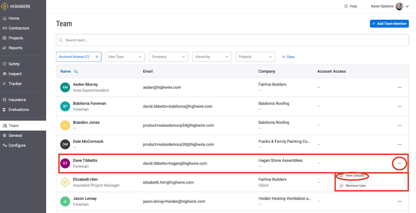The image size is (416, 213).
Task: Click Elizabeth Him's Highwire avatar icon
Action: point(65,182)
